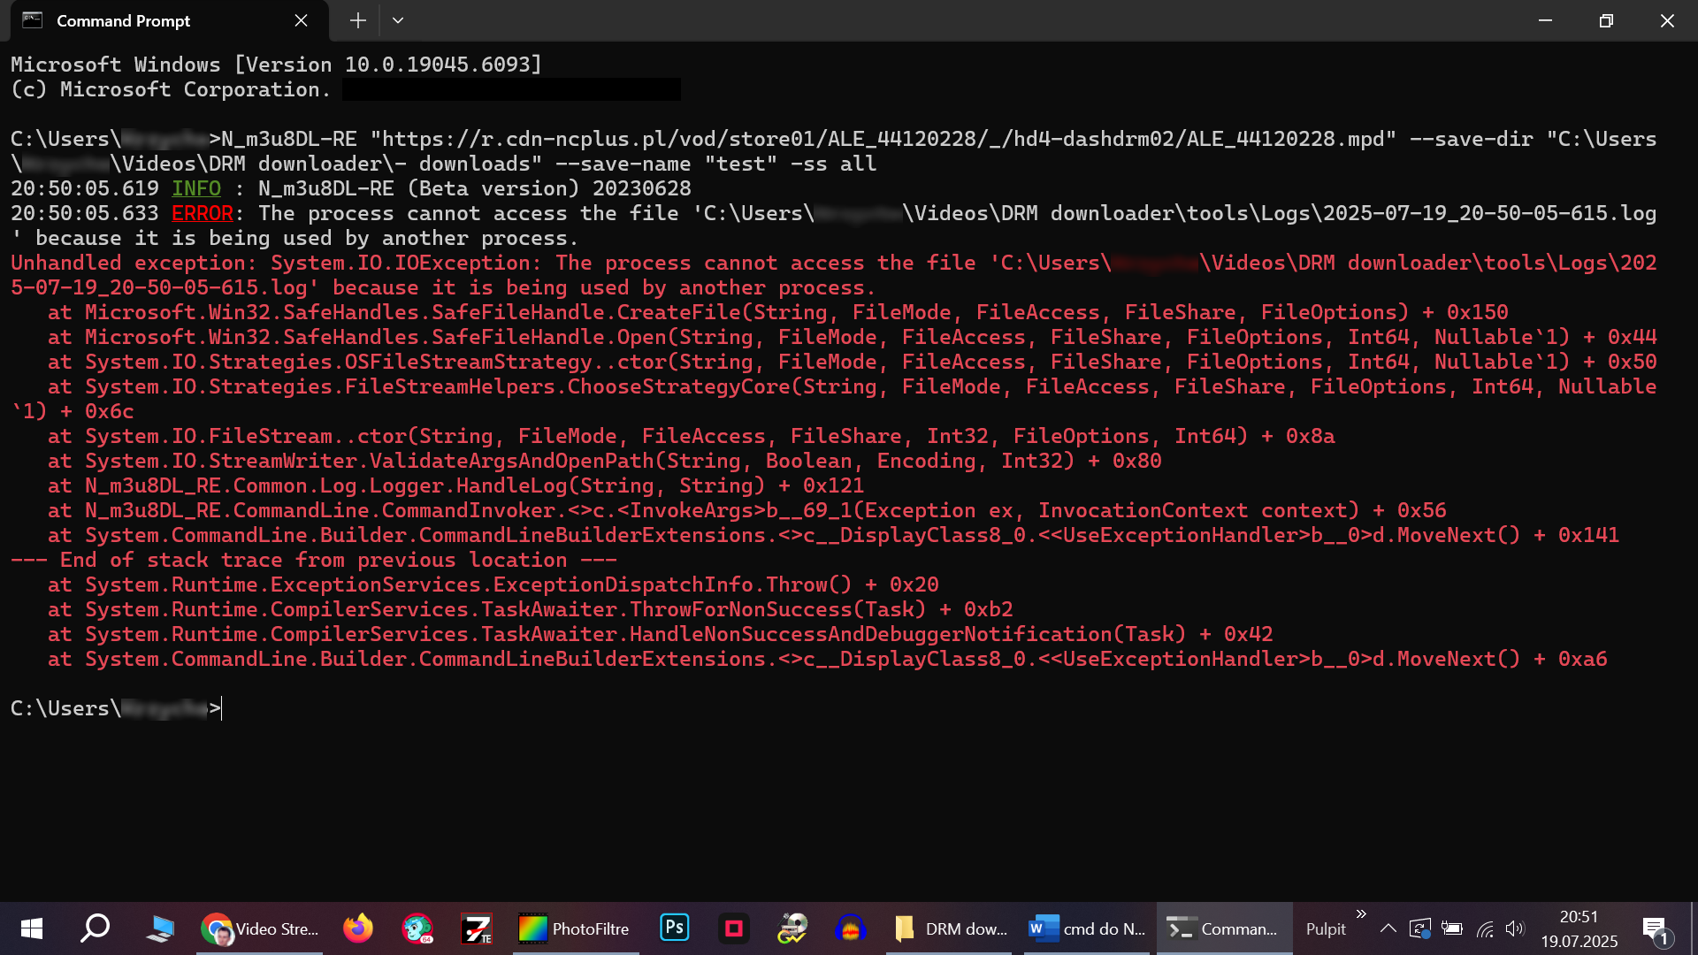Open the red square recorder app

point(733,928)
